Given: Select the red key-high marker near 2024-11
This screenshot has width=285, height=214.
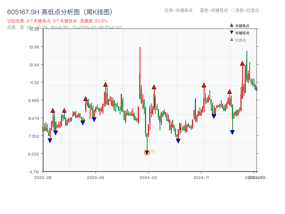Looking at the screenshot, I should point(203,85).
